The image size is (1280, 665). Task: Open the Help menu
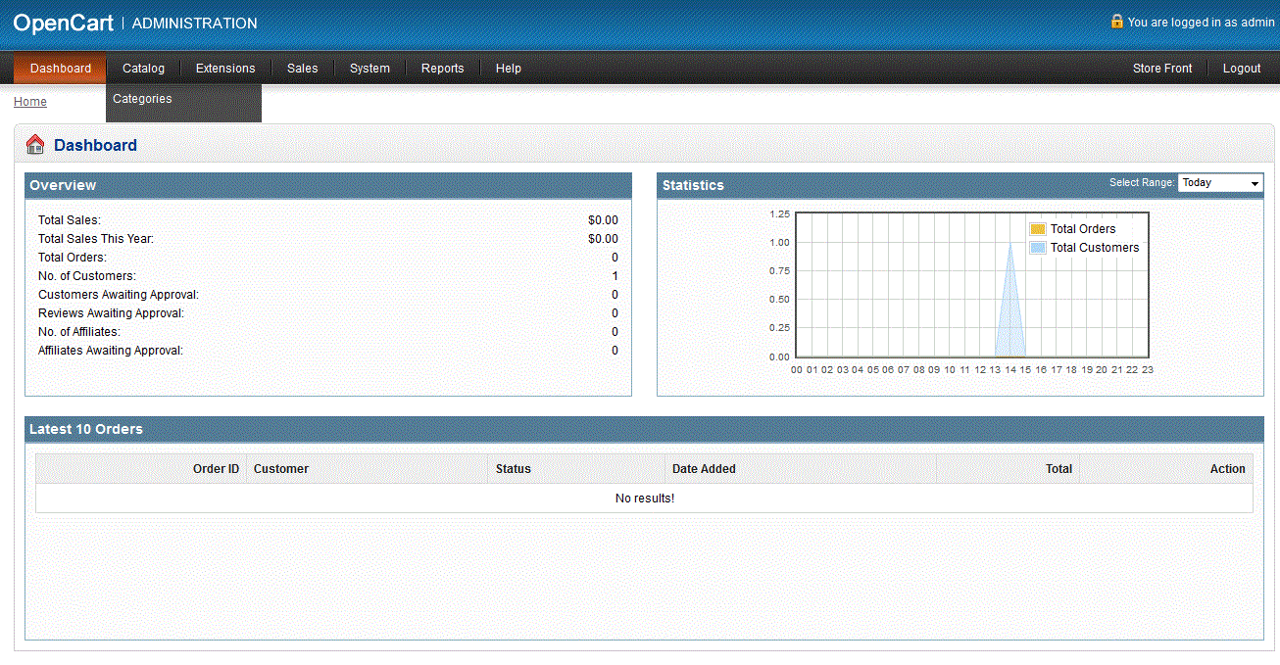508,69
